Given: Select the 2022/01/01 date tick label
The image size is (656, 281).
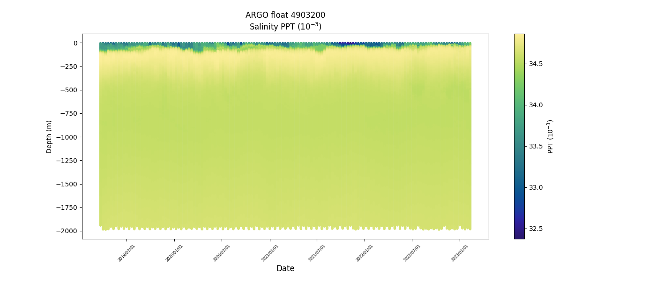Looking at the screenshot, I should click(365, 252).
